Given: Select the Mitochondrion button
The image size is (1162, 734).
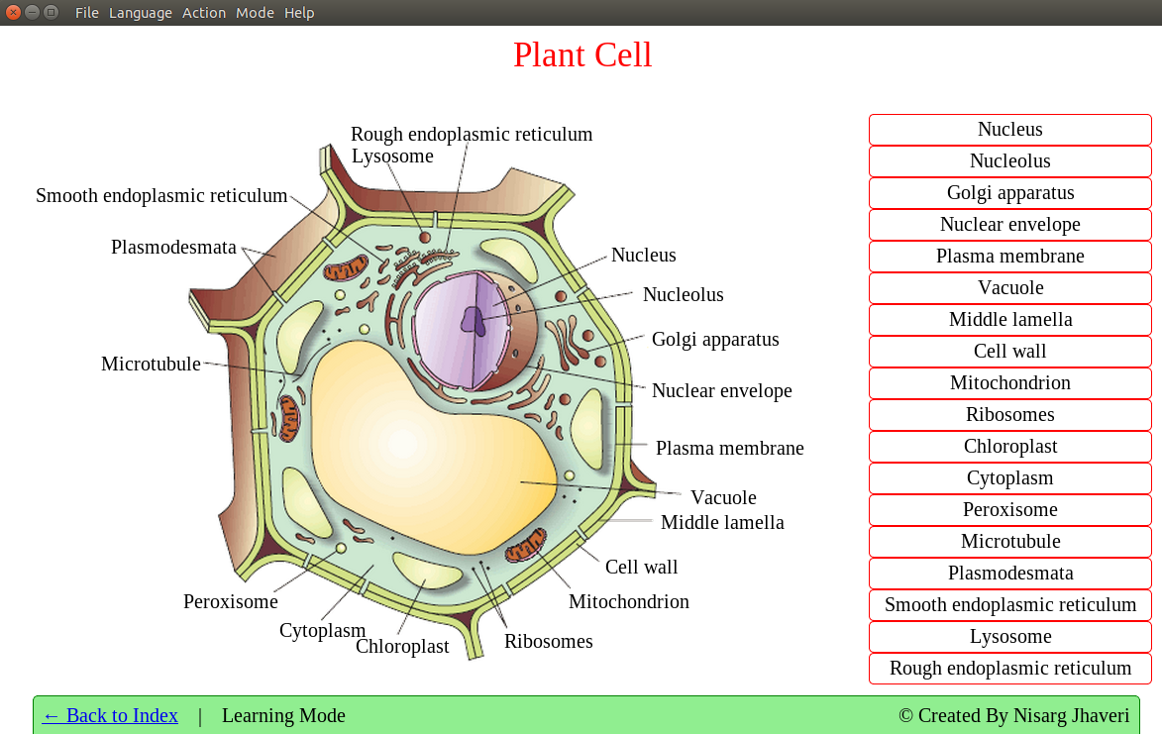Looking at the screenshot, I should (1009, 382).
